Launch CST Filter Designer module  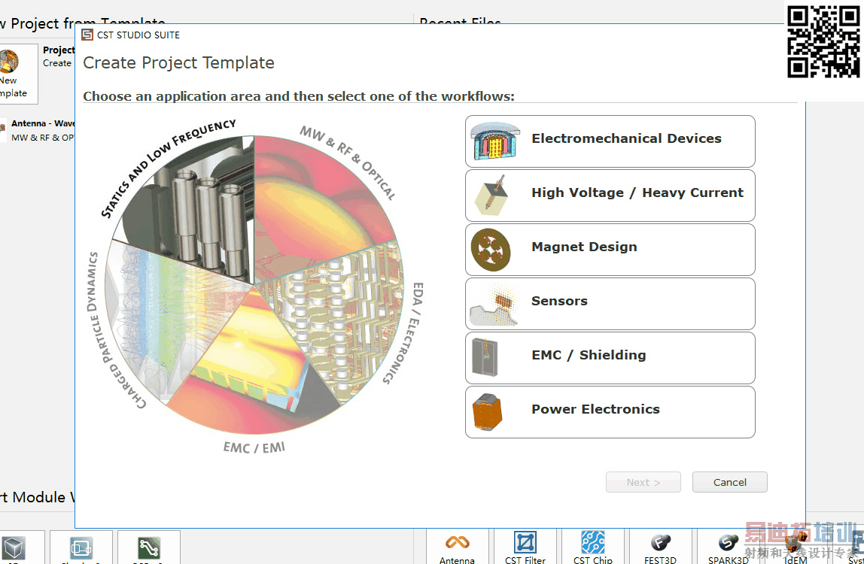coord(525,547)
